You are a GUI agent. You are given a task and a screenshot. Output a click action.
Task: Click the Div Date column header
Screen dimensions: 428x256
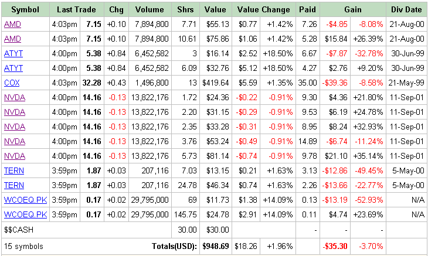point(406,9)
